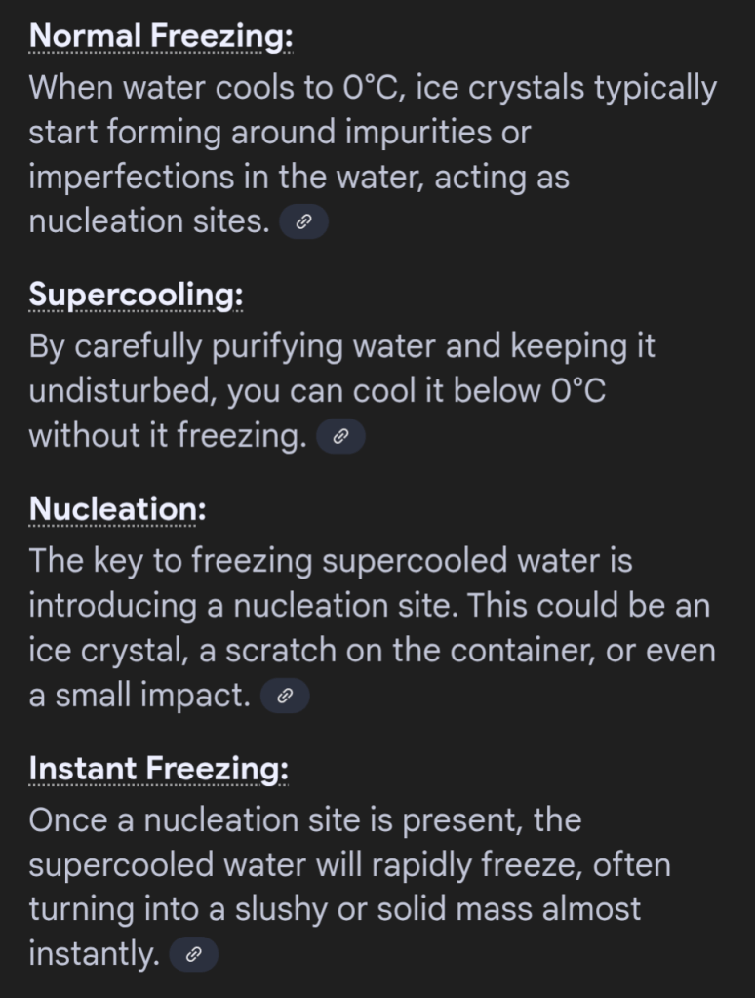
Task: Click the 'Supercooling:' heading
Action: pos(136,295)
